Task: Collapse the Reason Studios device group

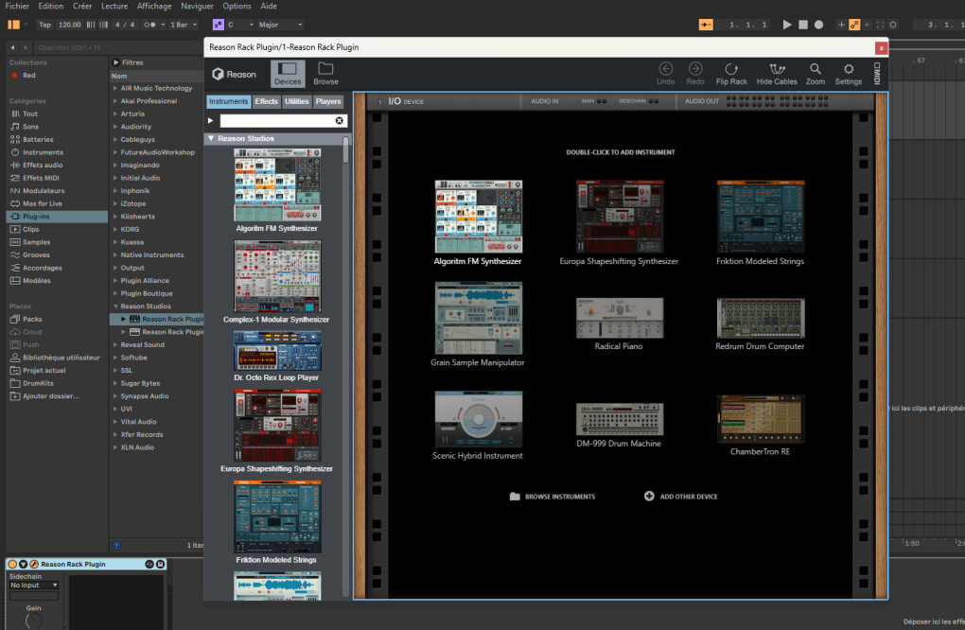Action: click(211, 138)
